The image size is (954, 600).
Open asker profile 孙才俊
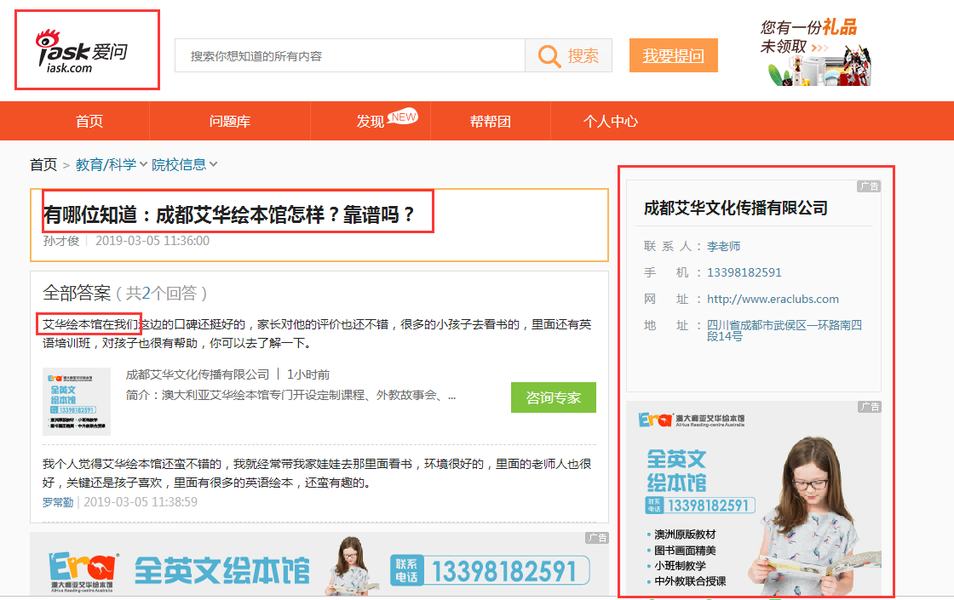[60, 241]
